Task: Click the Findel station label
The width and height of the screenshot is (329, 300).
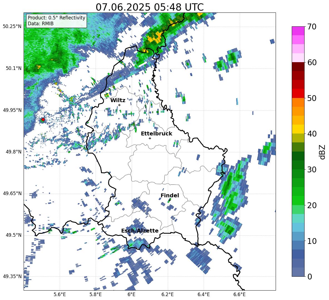Action: pyautogui.click(x=170, y=195)
